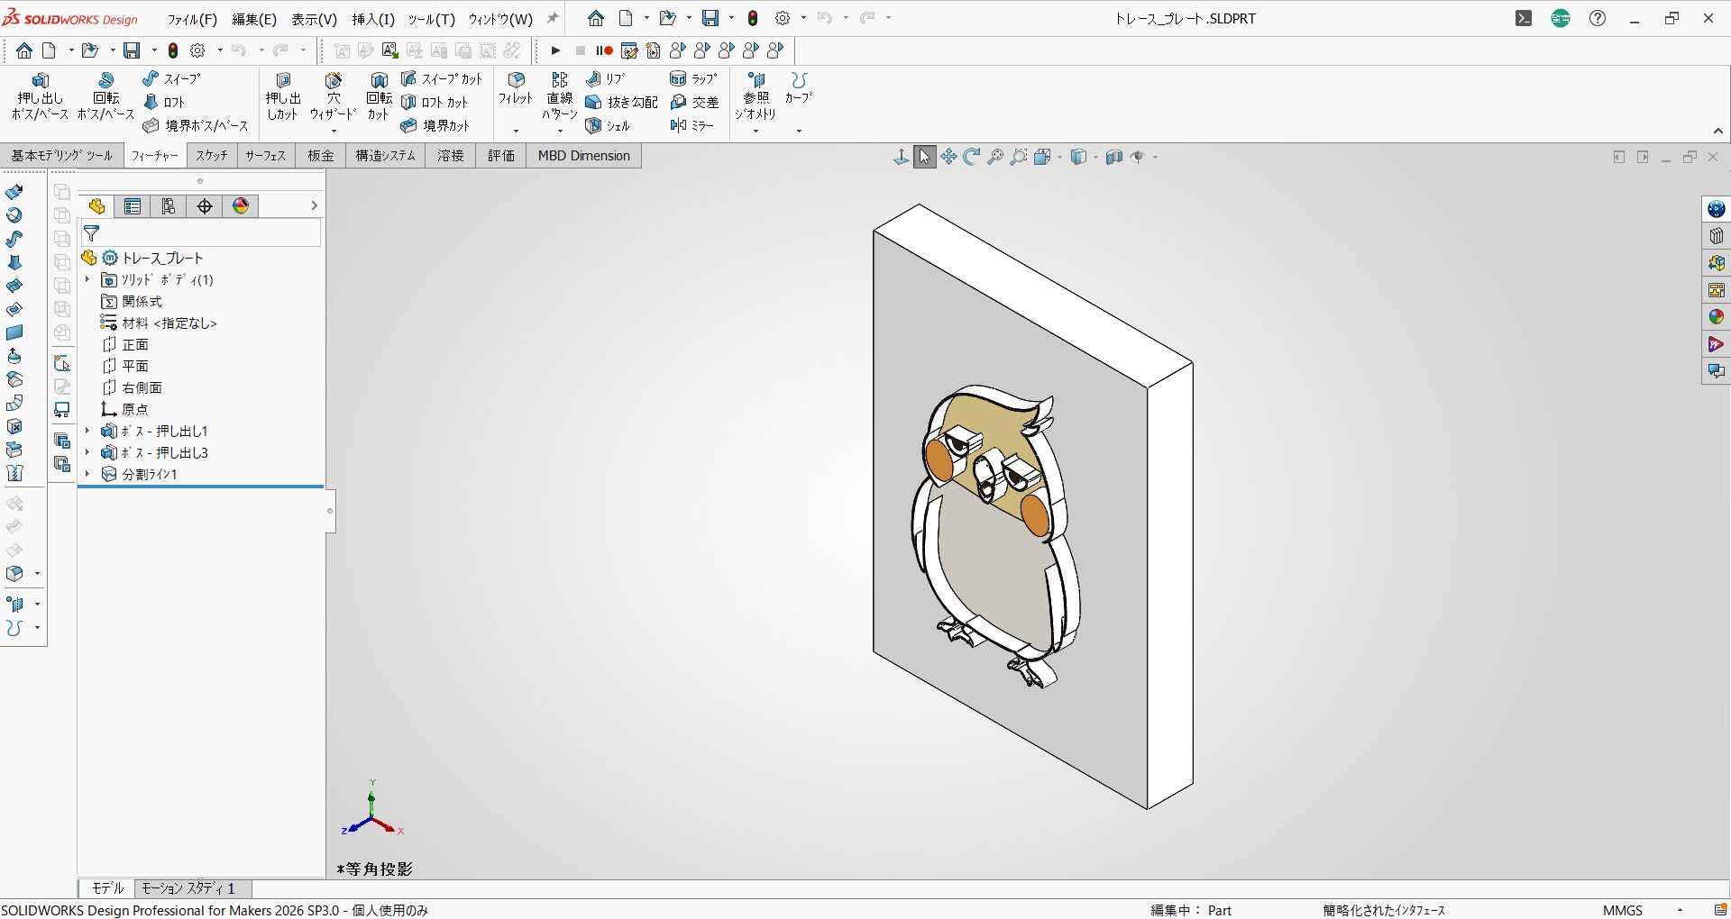1731x919 pixels.
Task: Click the Home button in the title bar
Action: pyautogui.click(x=596, y=18)
